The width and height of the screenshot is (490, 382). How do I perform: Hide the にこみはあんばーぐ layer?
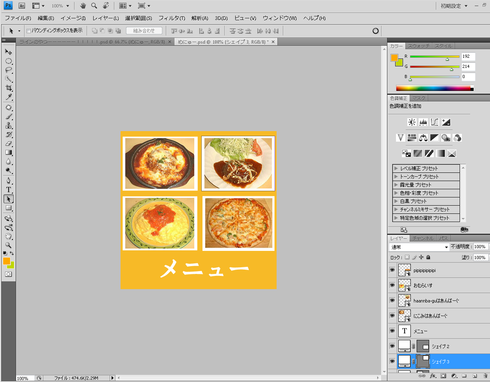coord(392,315)
